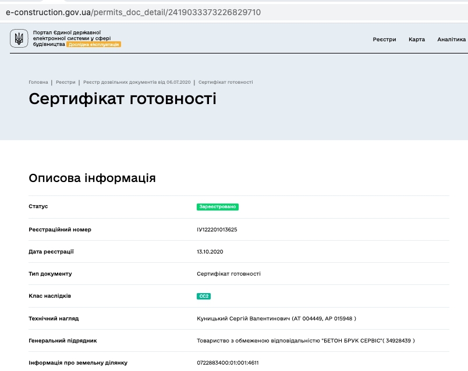Click the Технічний нагляд label
Screen dimensions: 468x371
point(54,319)
